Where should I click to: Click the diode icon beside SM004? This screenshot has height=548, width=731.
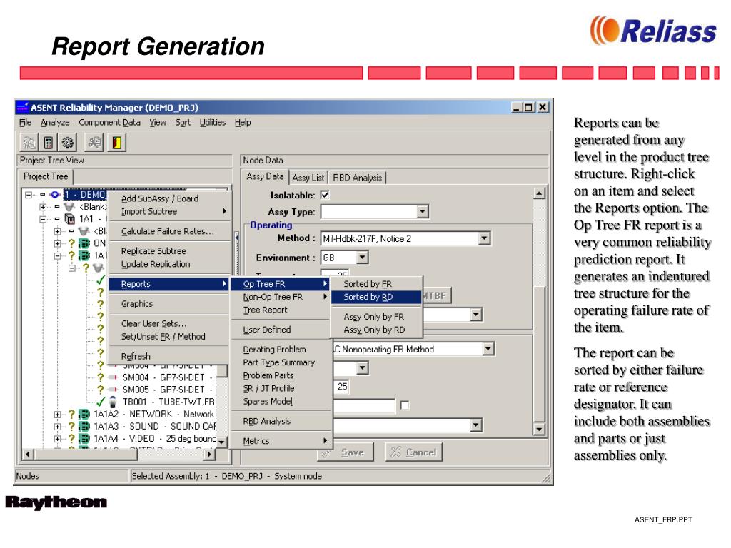pos(112,377)
